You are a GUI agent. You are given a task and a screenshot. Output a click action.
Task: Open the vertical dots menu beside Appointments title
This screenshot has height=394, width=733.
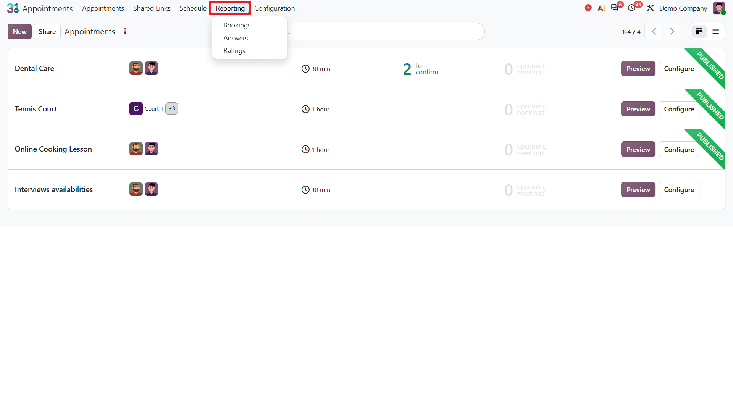[125, 31]
